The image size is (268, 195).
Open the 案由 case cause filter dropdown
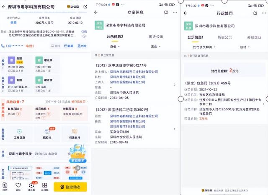tap(156, 47)
